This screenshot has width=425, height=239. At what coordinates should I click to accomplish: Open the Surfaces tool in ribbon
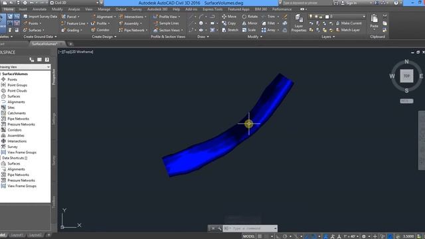34,30
